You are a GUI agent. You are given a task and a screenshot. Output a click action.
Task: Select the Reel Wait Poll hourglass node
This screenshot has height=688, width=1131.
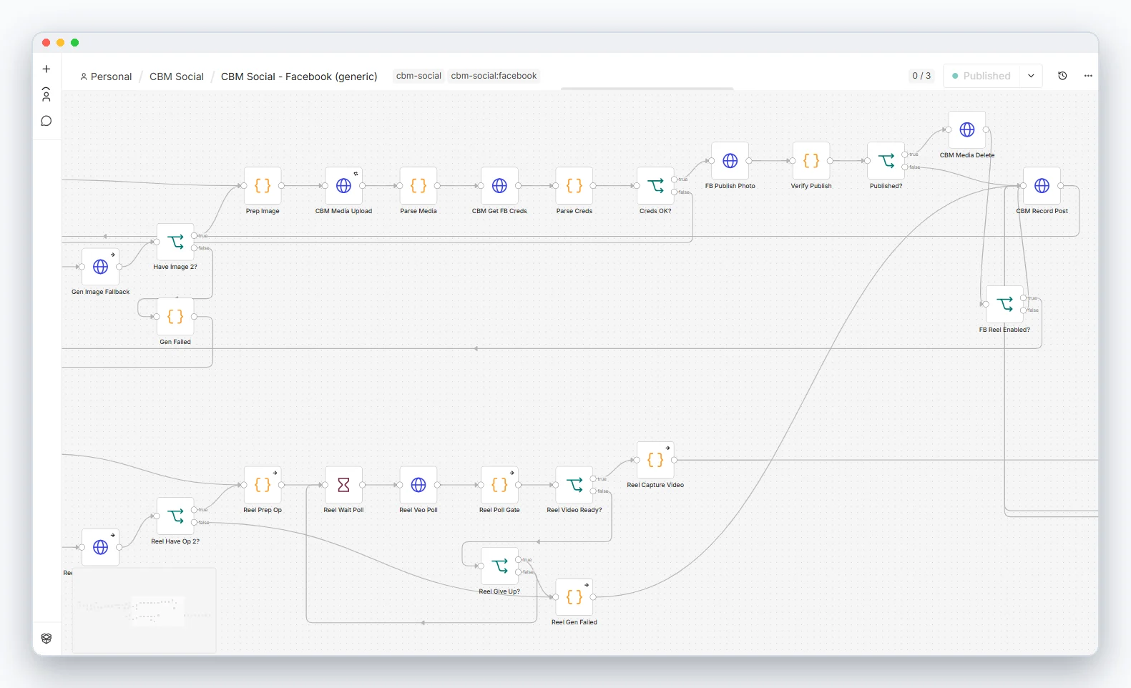(x=343, y=485)
